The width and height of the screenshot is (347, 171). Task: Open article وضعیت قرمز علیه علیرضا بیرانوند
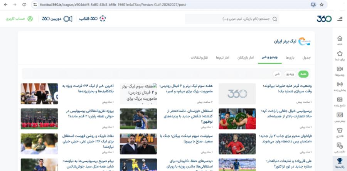point(288,89)
